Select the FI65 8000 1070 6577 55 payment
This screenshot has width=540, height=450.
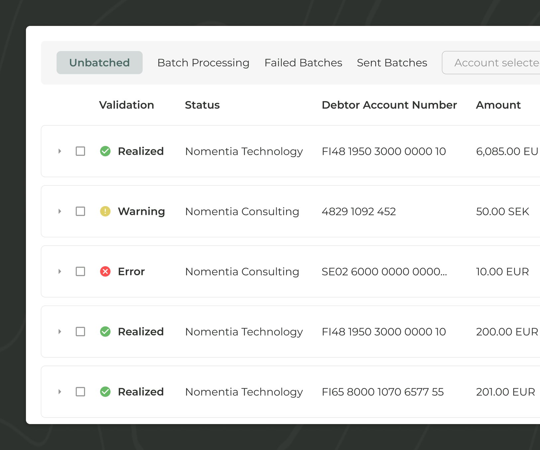click(80, 392)
